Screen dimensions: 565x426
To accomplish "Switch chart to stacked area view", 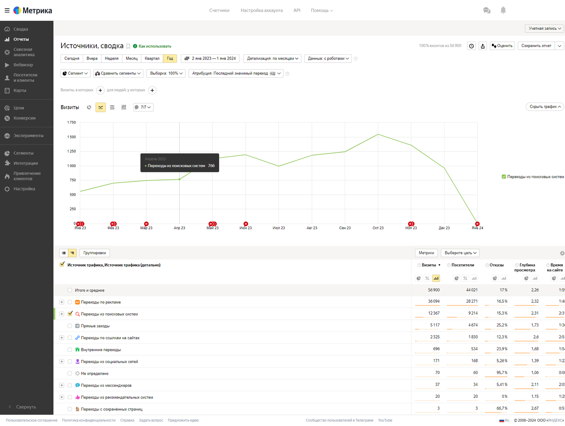I will 112,107.
